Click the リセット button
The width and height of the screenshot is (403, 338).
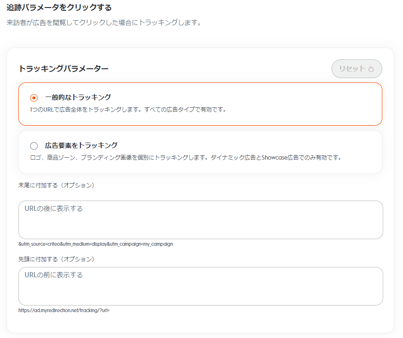tap(352, 69)
